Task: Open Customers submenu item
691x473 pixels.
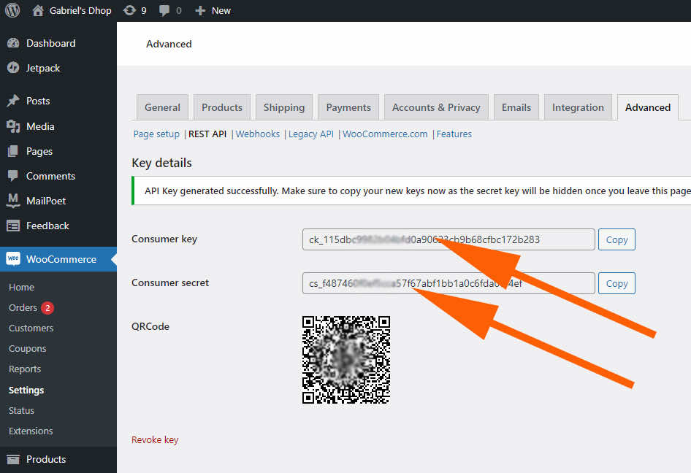Action: point(31,328)
